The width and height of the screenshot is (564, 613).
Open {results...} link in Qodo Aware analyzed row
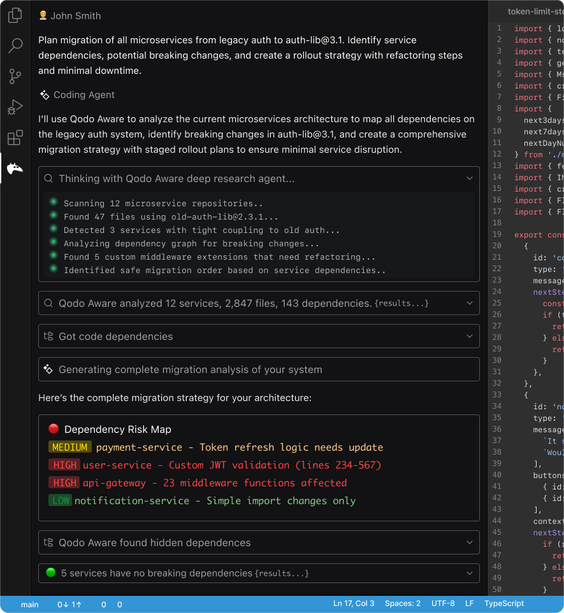tap(401, 304)
